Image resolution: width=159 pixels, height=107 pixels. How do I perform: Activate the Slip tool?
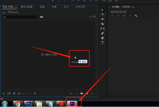pos(102,28)
